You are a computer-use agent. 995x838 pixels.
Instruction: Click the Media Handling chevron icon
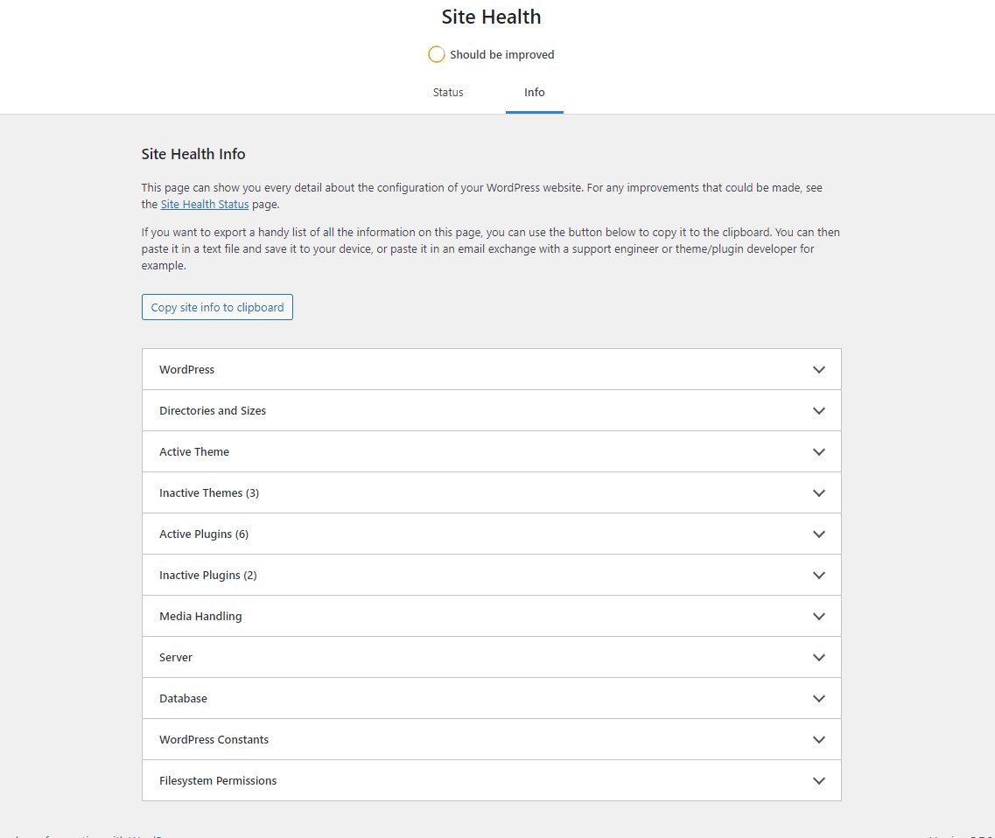coord(819,616)
